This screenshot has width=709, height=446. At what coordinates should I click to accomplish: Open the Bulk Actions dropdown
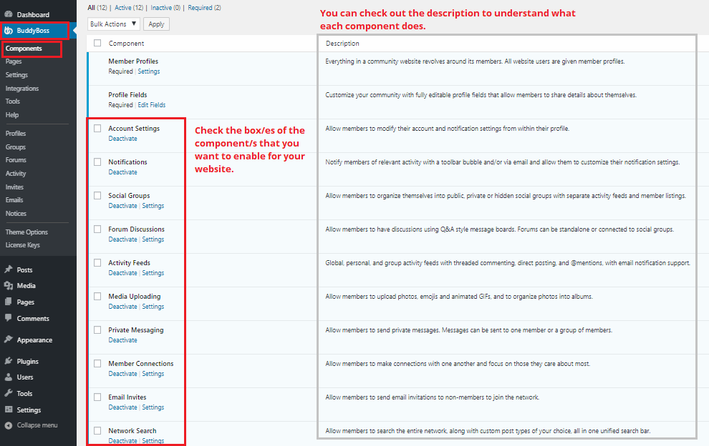[x=113, y=24]
